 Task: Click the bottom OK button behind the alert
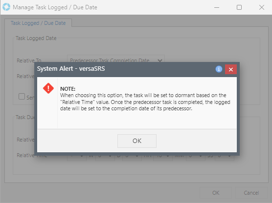(x=216, y=193)
